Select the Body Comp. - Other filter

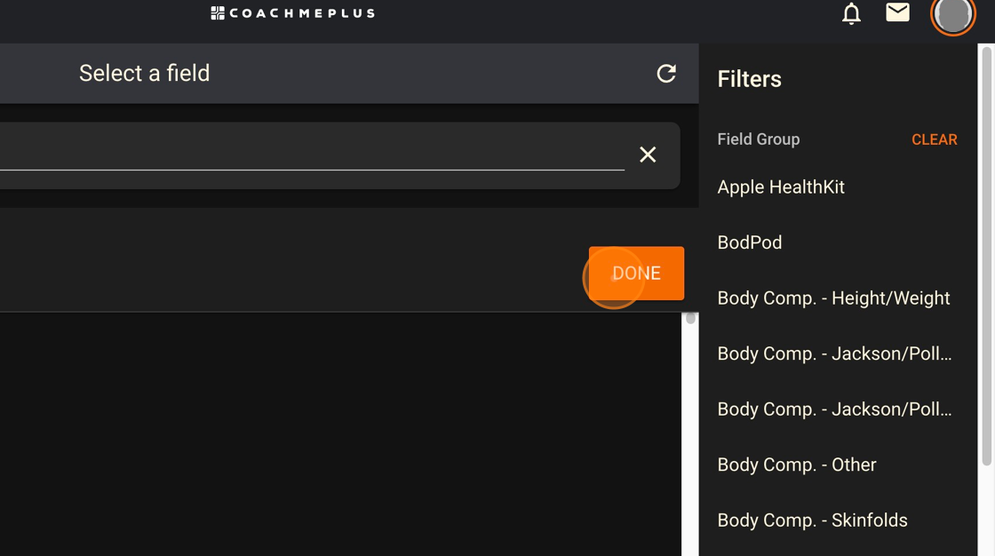[796, 465]
